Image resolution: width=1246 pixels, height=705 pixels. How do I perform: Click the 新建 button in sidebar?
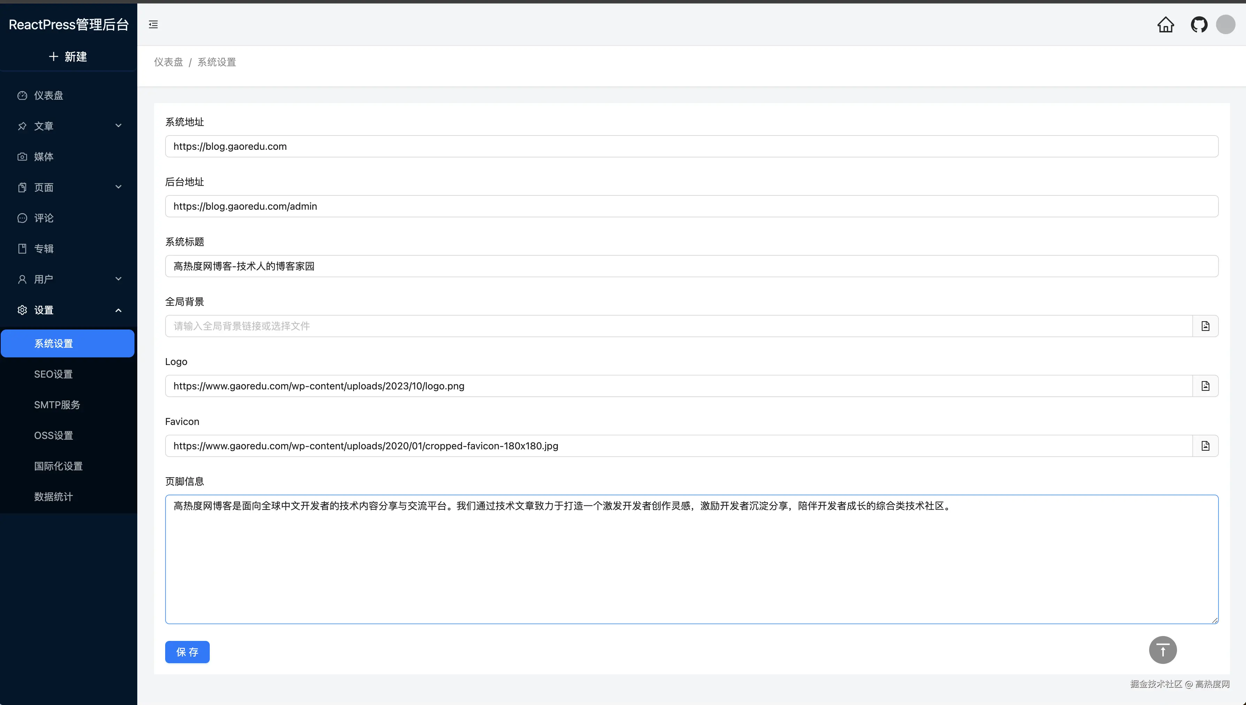[68, 57]
